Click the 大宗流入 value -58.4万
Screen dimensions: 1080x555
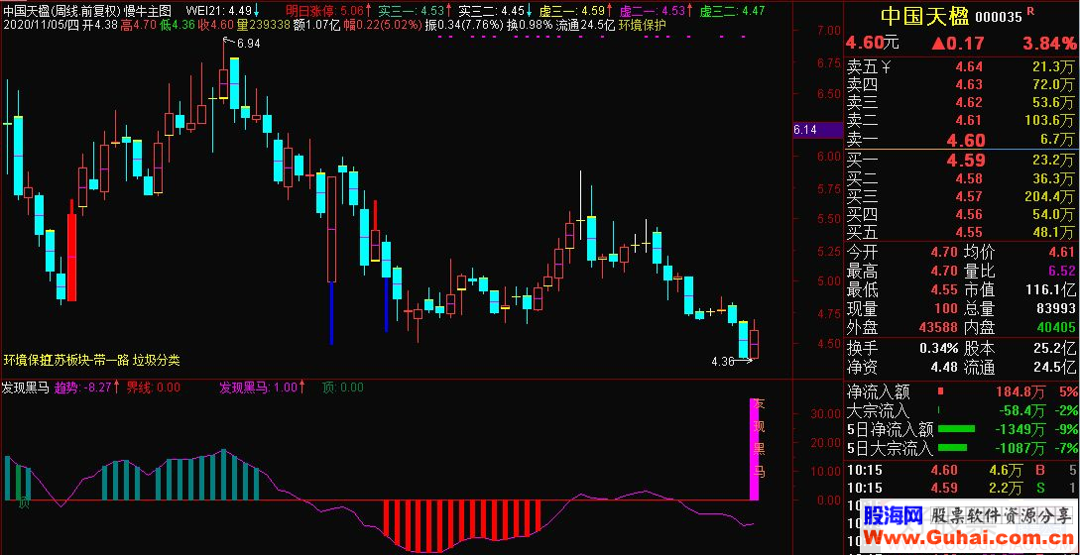pos(1020,411)
